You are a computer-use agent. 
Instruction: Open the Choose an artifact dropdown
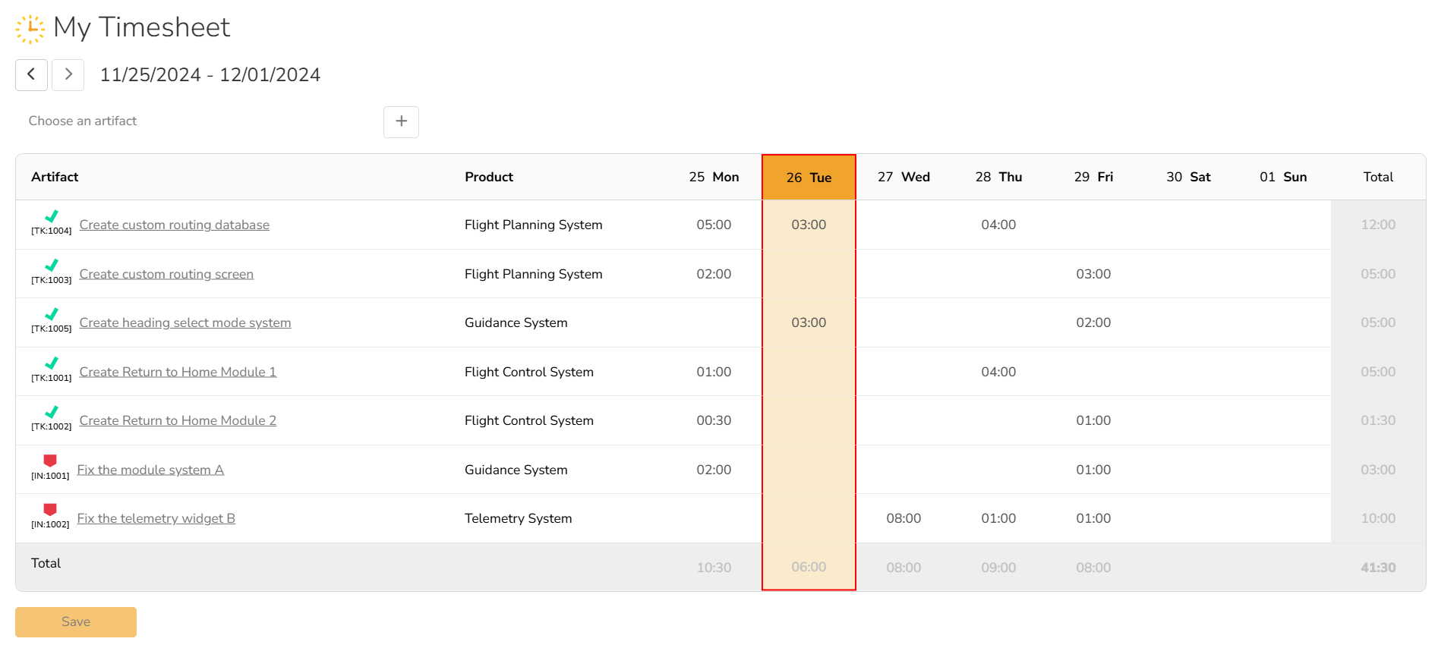197,121
